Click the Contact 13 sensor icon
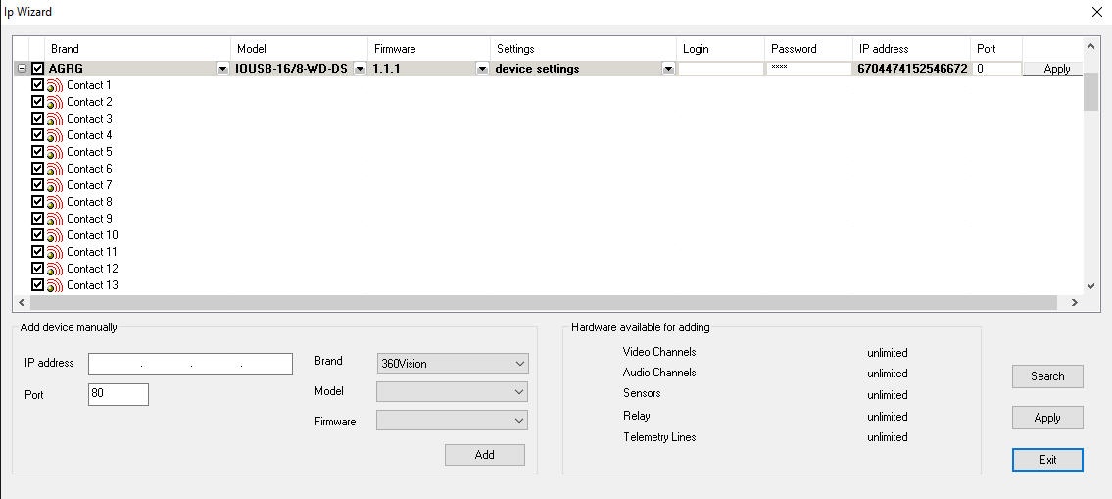Screen dimensions: 1112x499 (x=55, y=286)
